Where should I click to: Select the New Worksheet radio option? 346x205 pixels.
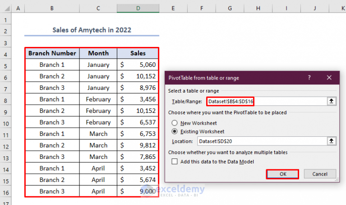click(175, 123)
